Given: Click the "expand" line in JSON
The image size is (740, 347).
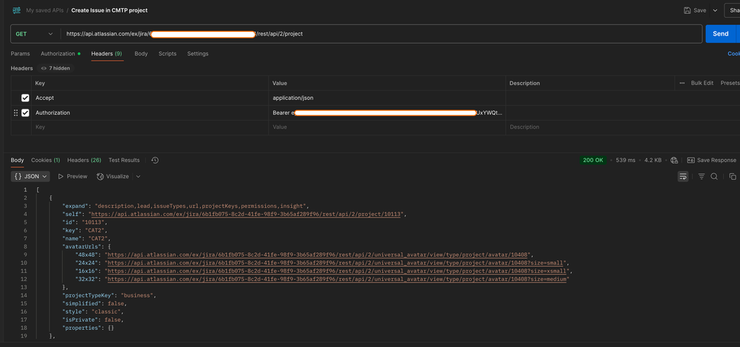Looking at the screenshot, I should (185, 206).
